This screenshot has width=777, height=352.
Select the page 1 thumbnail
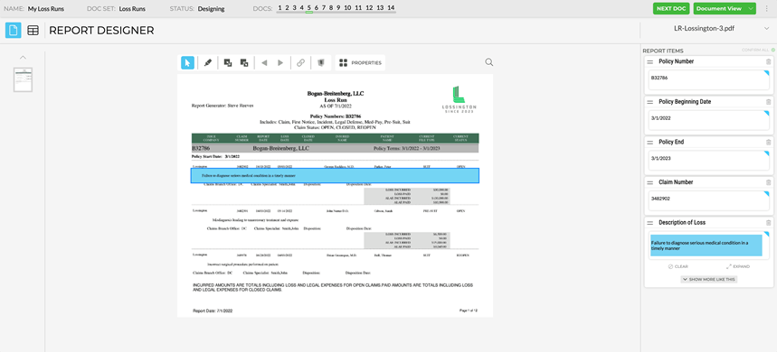[x=23, y=79]
